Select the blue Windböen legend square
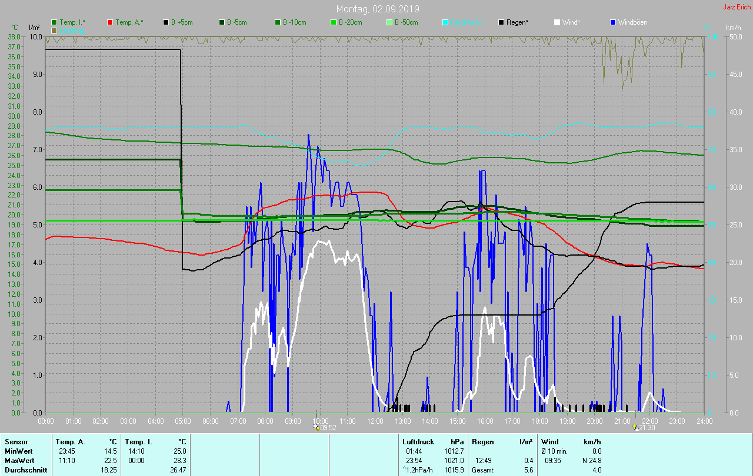 click(613, 22)
